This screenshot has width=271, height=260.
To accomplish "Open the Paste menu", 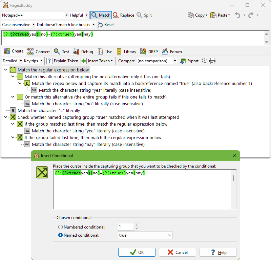I will [221, 15].
